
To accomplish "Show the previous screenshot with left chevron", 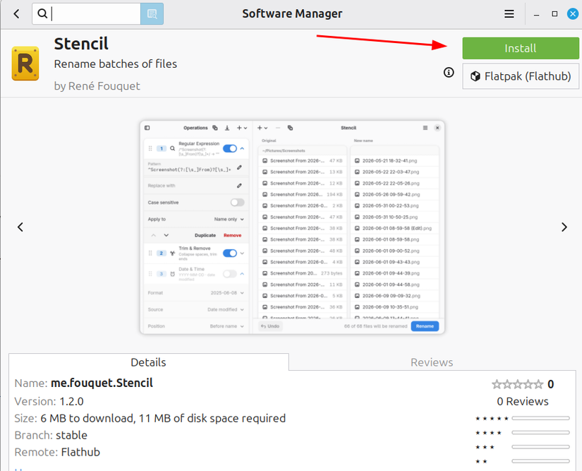I will (x=20, y=227).
